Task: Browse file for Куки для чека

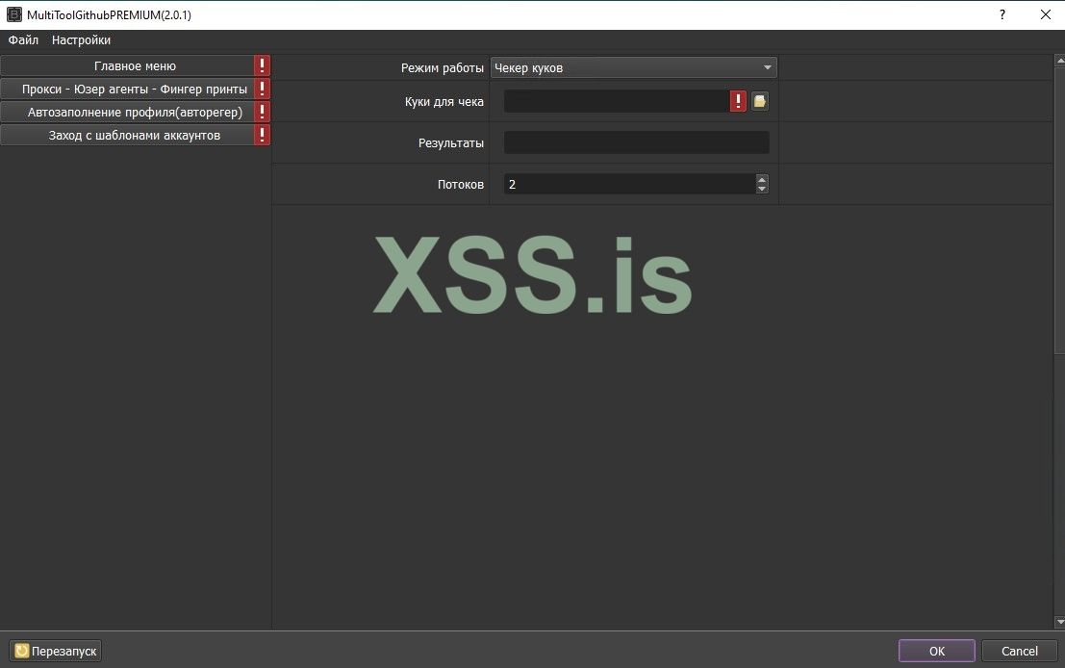Action: coord(759,101)
